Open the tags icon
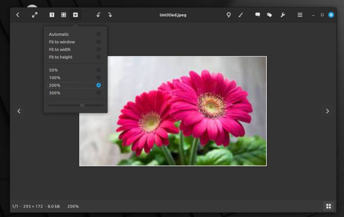This screenshot has height=217, width=344. (x=269, y=15)
